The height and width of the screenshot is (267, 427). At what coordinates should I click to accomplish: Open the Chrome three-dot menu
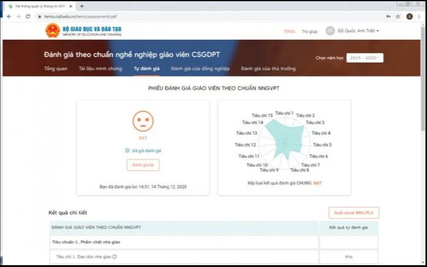click(x=419, y=16)
